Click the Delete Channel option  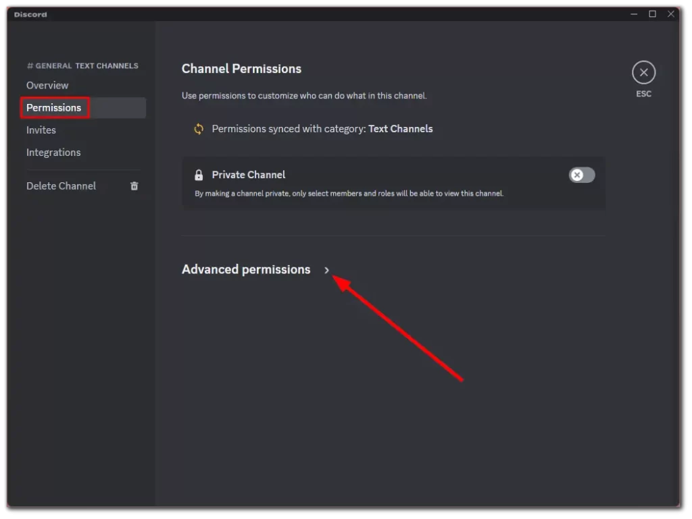click(61, 186)
